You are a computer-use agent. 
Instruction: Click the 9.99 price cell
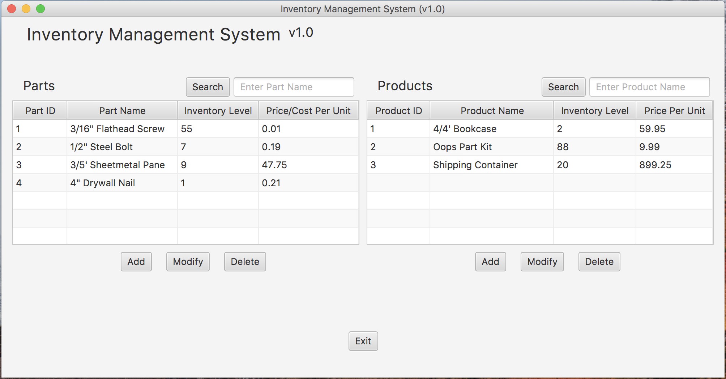(x=674, y=147)
